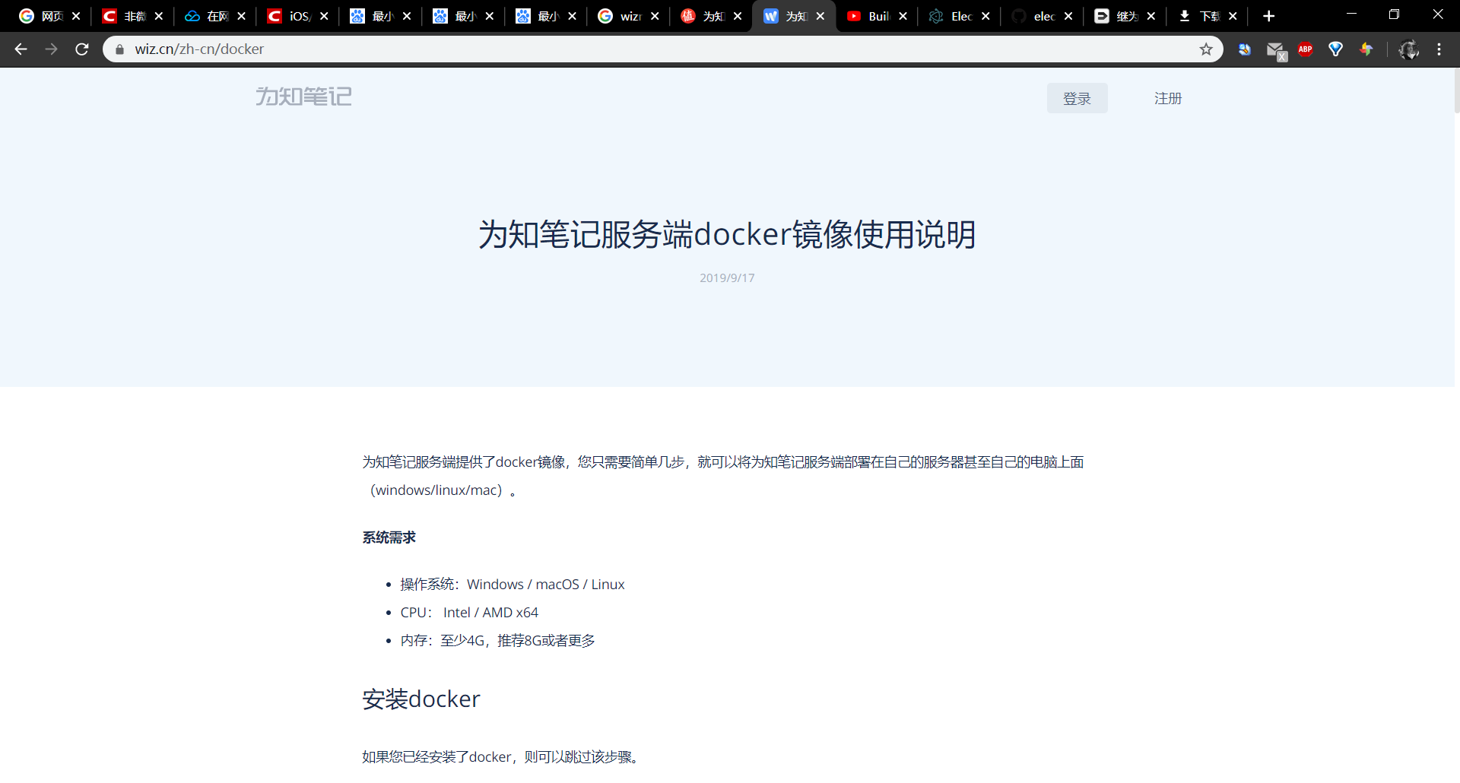Click the CPU: Intel / AMD x64 line
Screen dimensions: 1460x783
coord(469,612)
